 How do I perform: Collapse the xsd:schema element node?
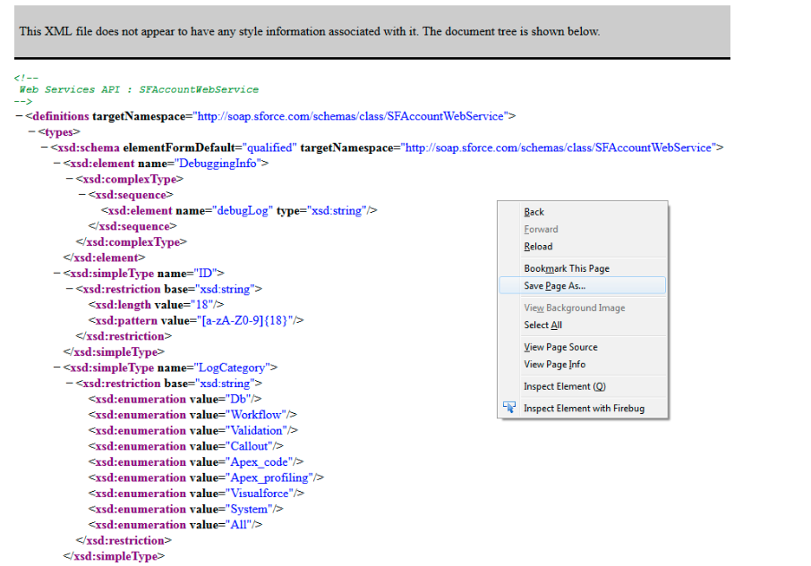pyautogui.click(x=45, y=148)
